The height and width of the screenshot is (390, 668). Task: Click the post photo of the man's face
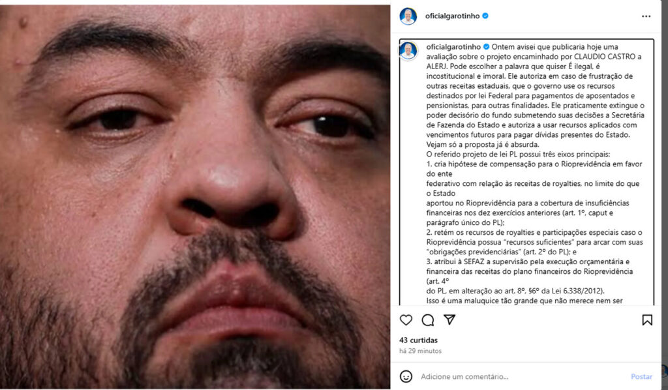(194, 197)
